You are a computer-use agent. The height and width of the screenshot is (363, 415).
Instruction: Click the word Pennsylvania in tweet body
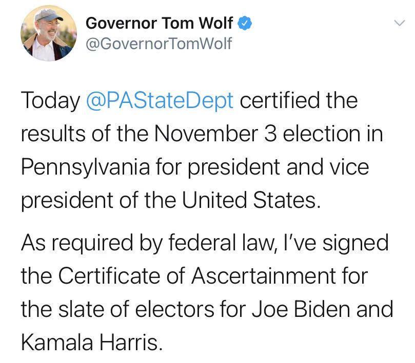click(86, 168)
